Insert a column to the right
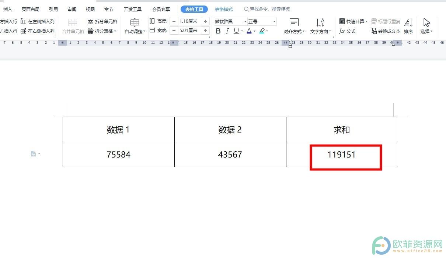 [38, 31]
